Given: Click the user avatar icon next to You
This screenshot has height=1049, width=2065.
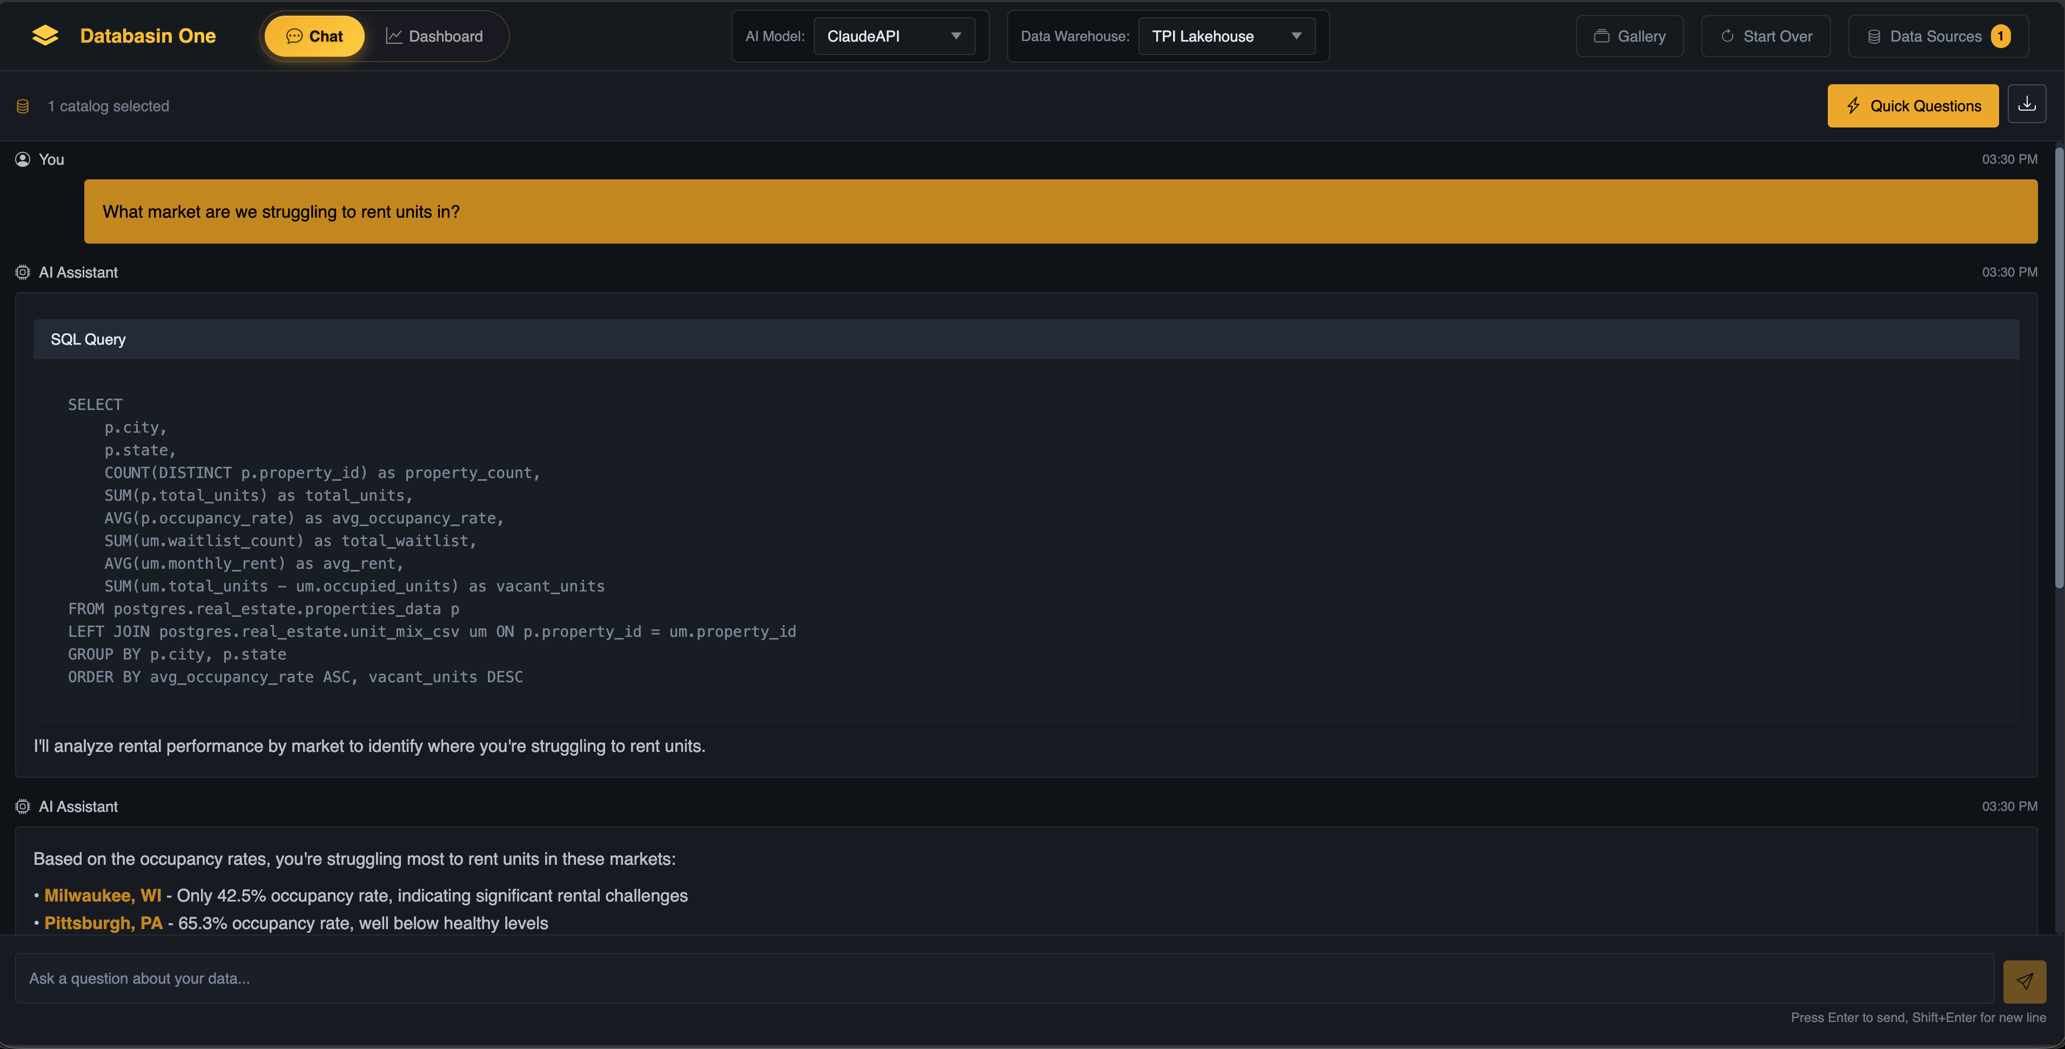Looking at the screenshot, I should coord(23,159).
